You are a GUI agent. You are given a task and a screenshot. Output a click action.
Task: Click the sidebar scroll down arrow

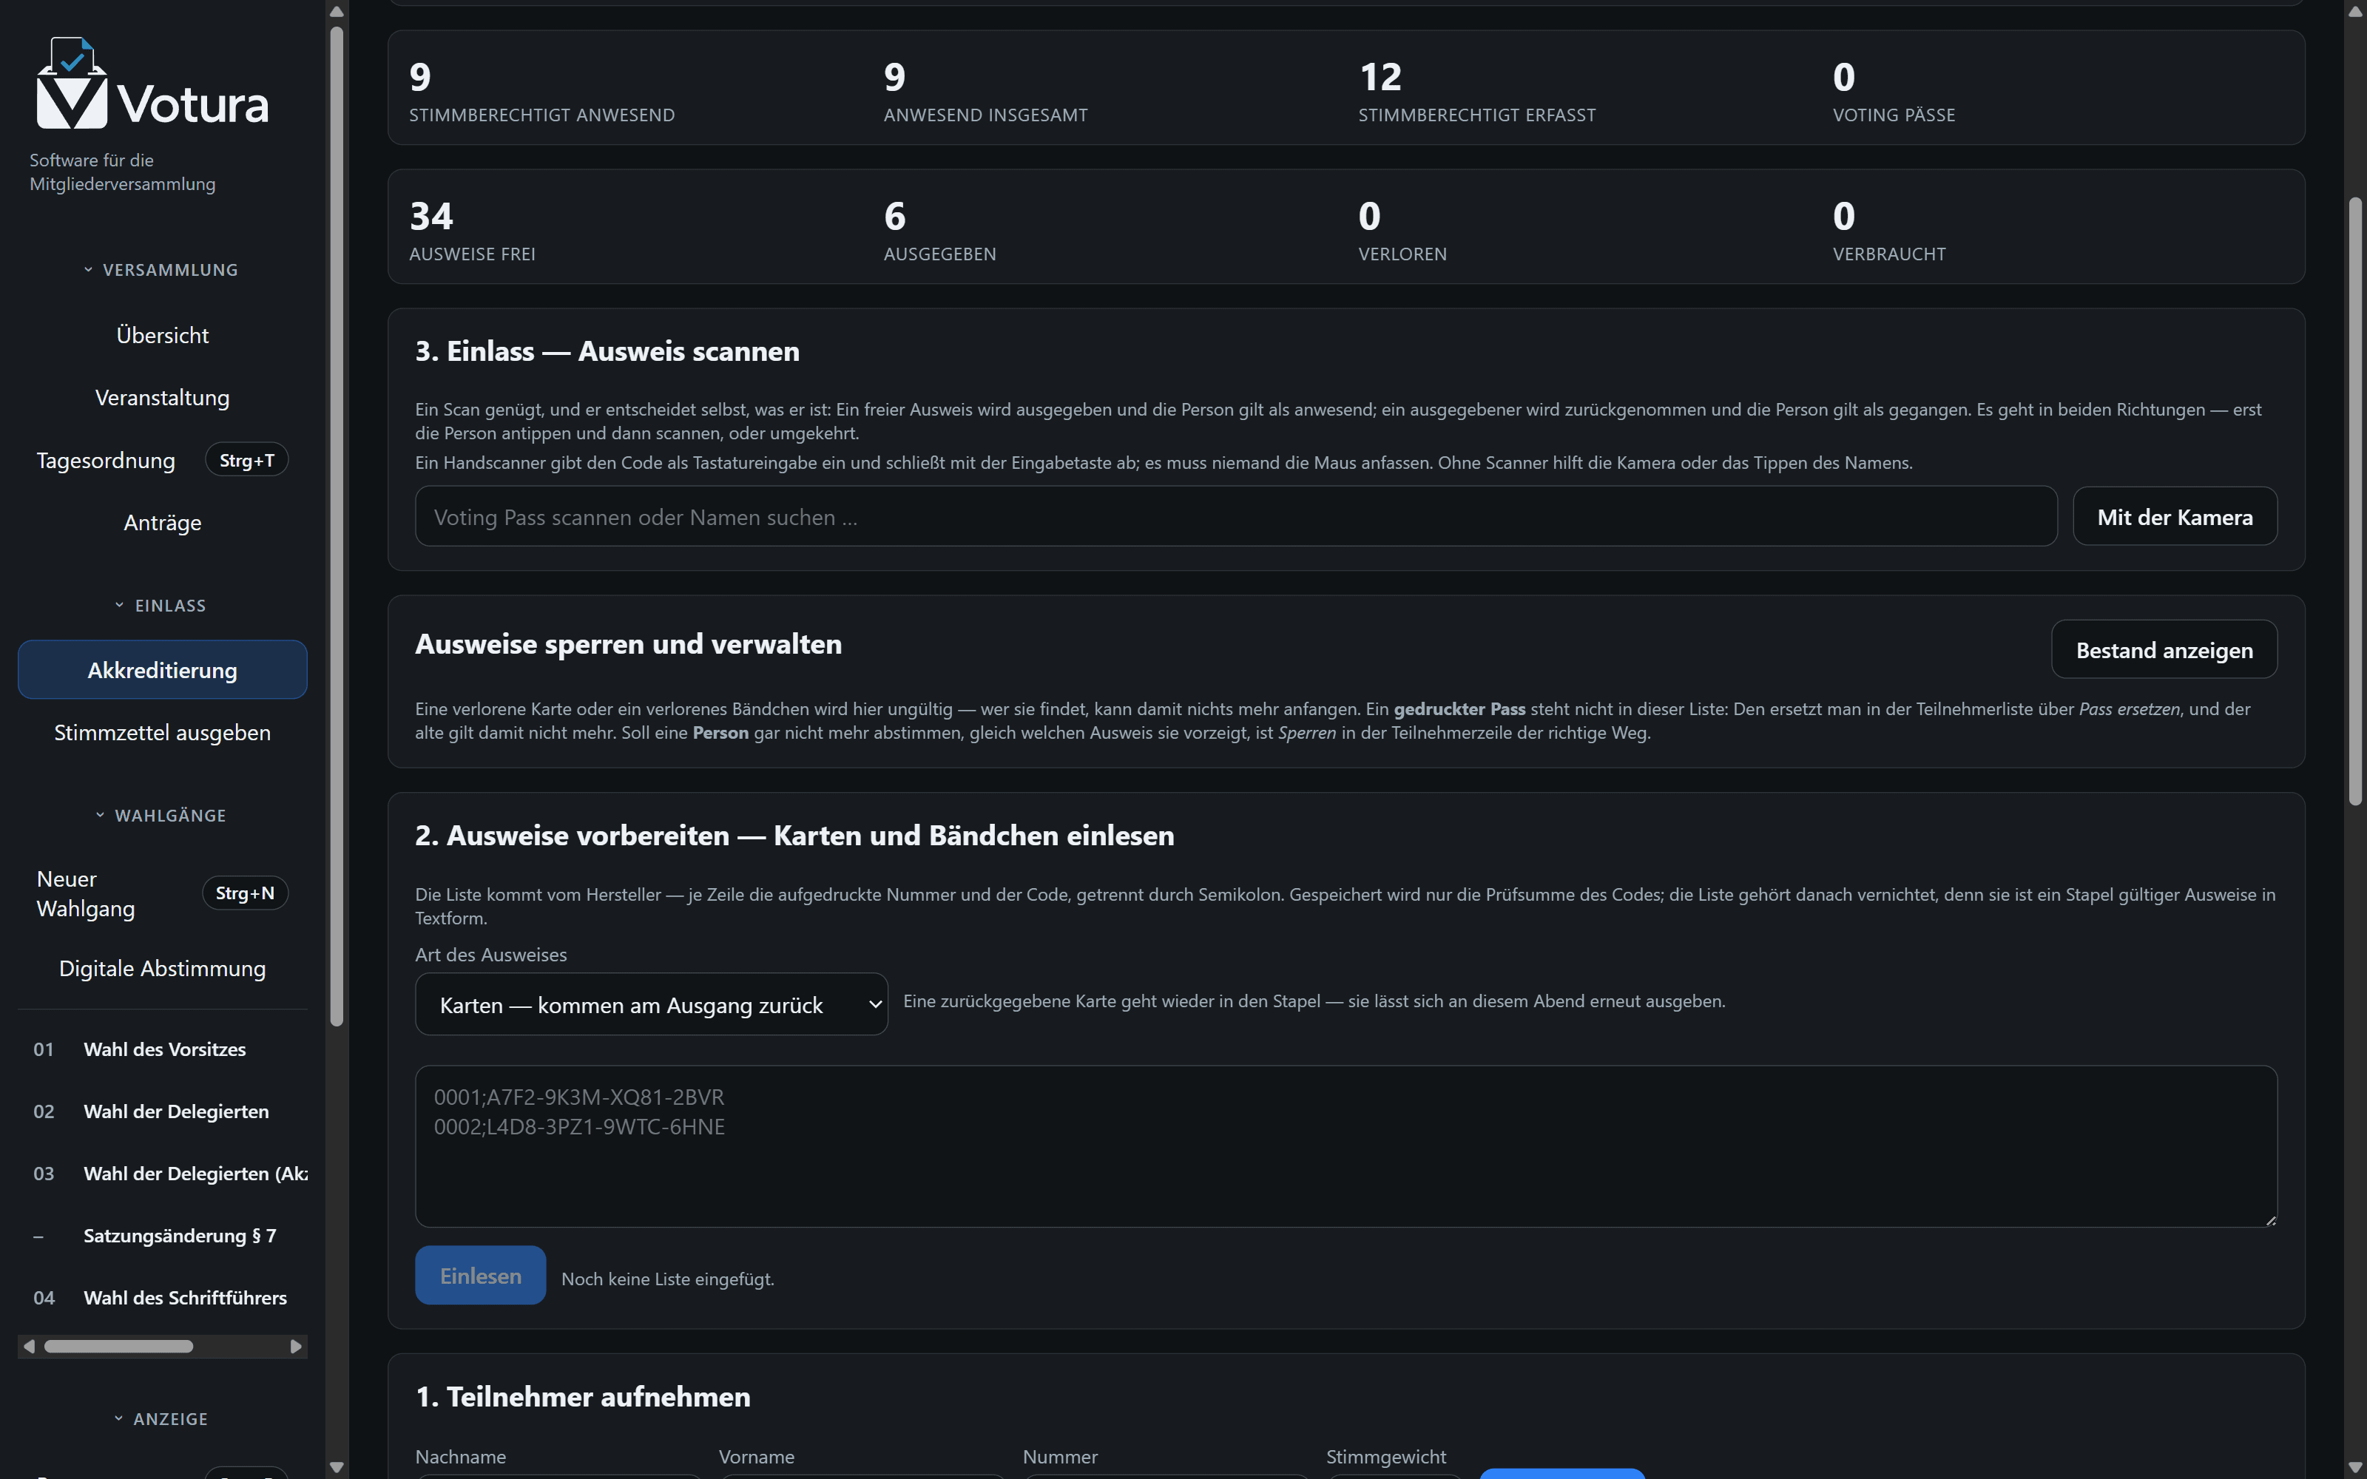point(337,1467)
